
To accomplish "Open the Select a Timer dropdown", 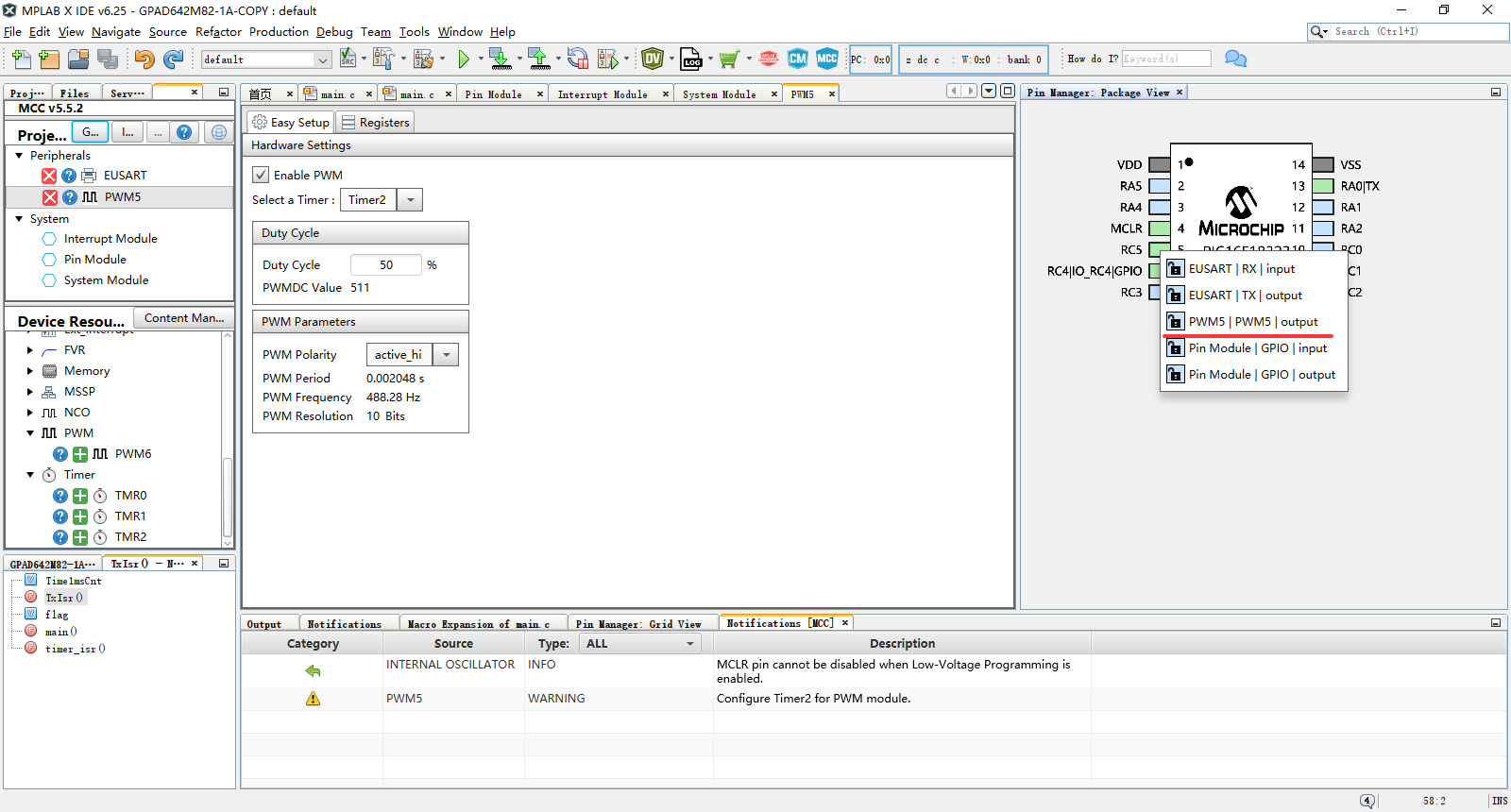I will pos(410,200).
